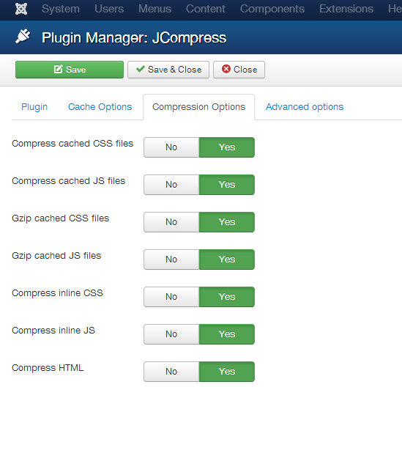Set Compress inline JS to Yes
402x453 pixels.
227,334
